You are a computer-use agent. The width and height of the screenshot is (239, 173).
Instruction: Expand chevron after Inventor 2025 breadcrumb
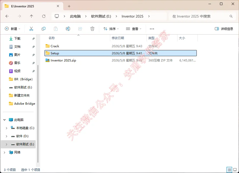[x=149, y=16]
